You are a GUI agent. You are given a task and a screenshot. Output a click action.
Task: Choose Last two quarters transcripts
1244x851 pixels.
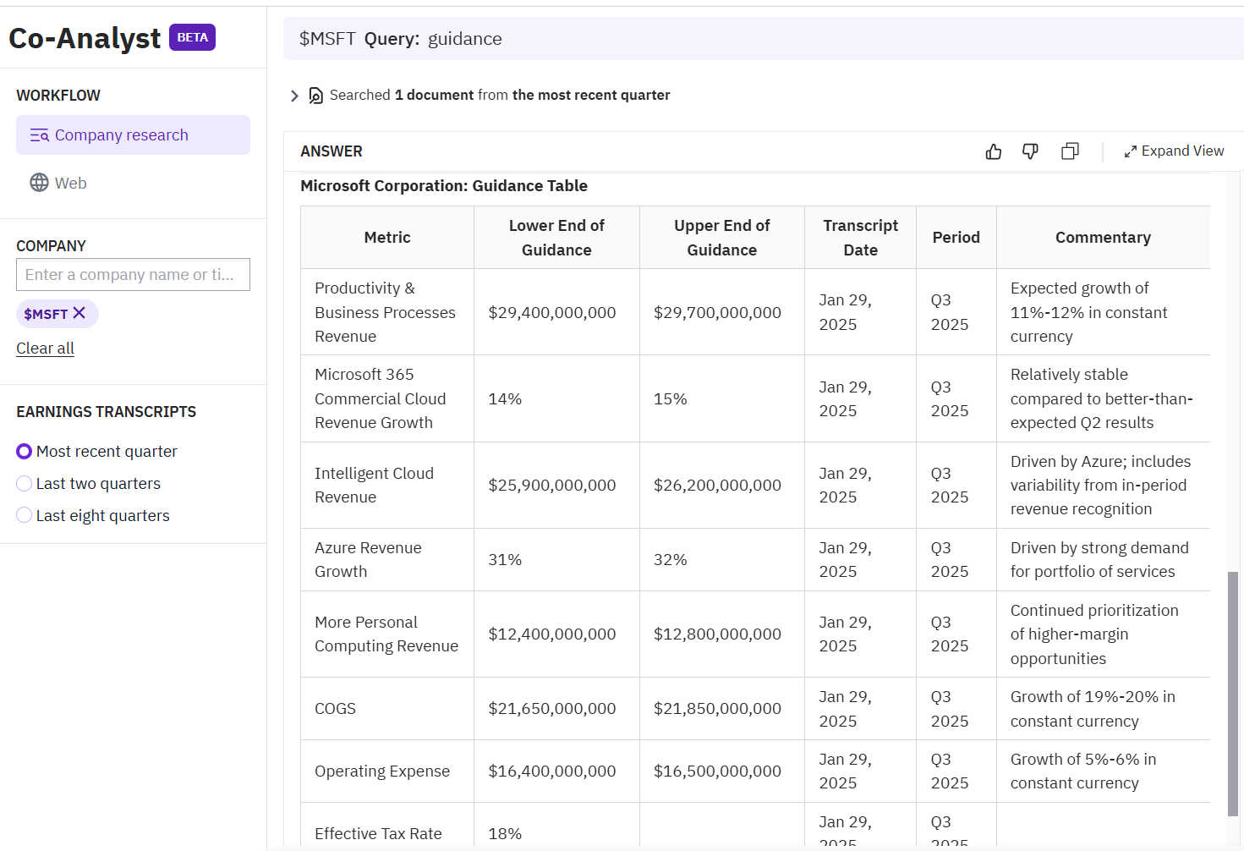click(24, 483)
